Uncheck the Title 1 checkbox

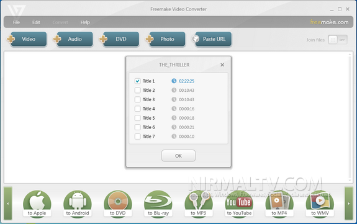[x=137, y=81]
